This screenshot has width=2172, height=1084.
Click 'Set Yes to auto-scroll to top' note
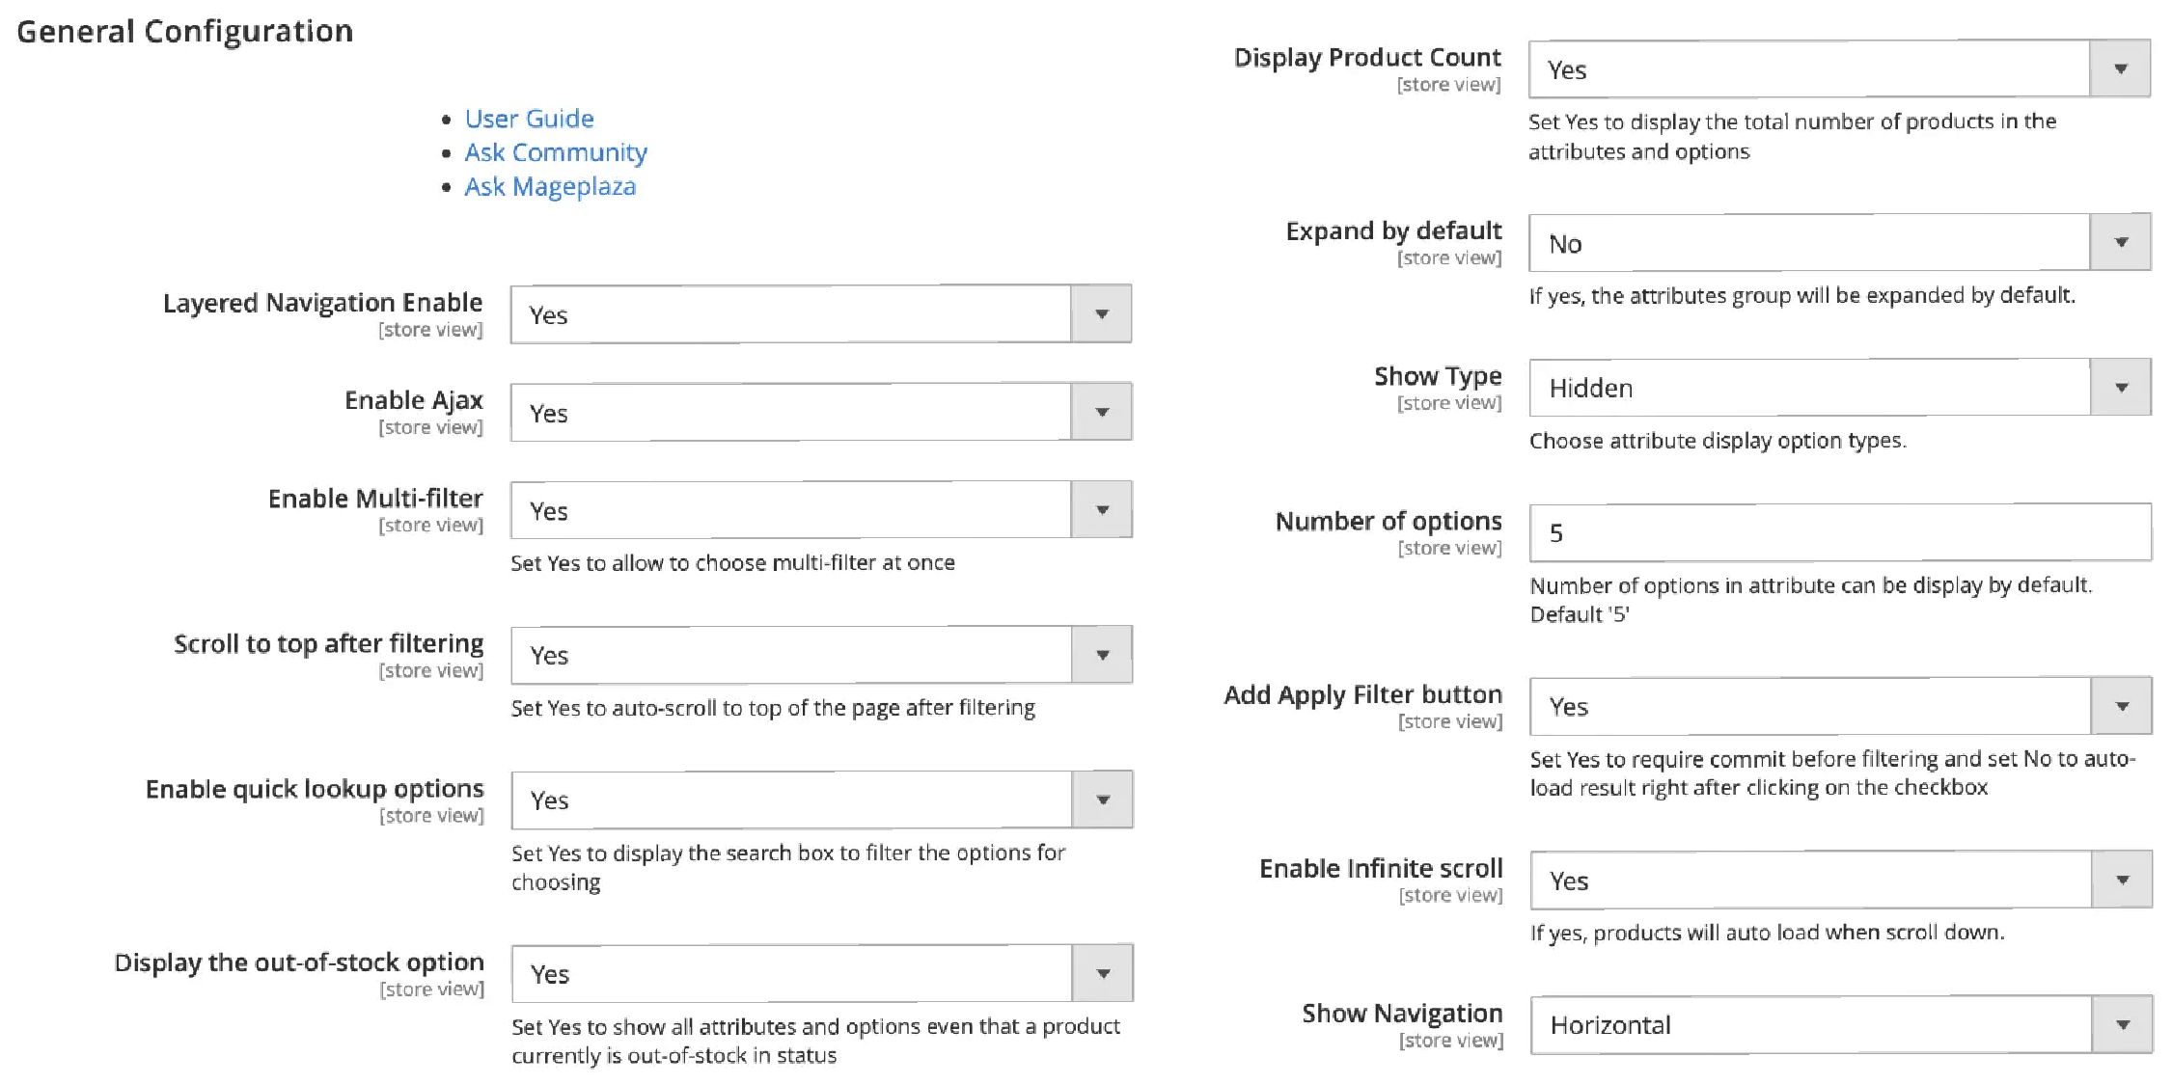coord(773,708)
